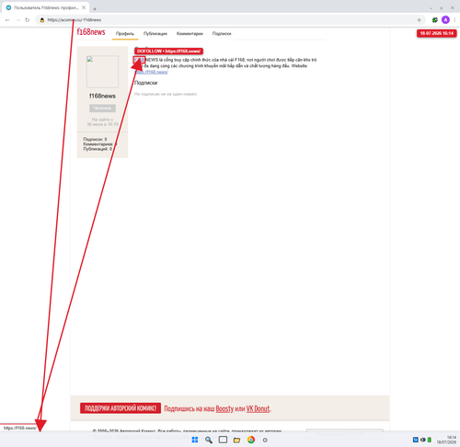This screenshot has width=460, height=447.
Task: Open taskbar Search magnifier
Action: (209, 440)
